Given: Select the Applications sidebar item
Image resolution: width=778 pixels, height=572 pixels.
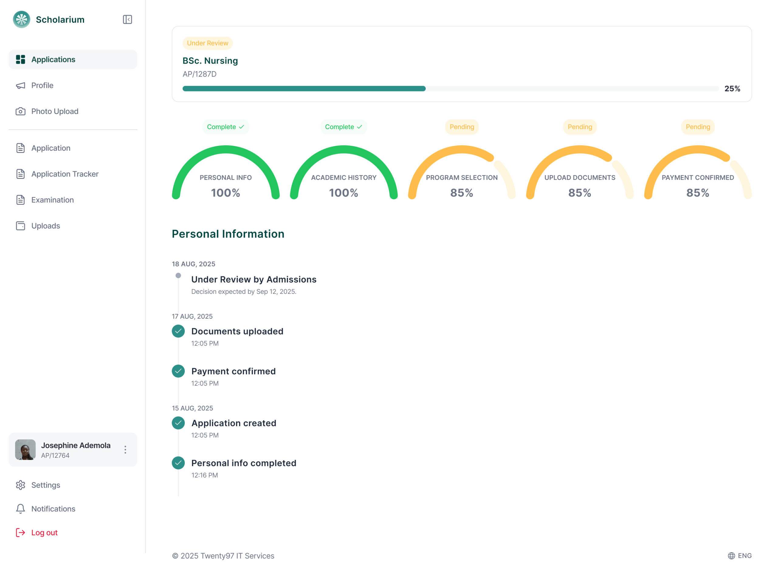Looking at the screenshot, I should click(x=53, y=60).
